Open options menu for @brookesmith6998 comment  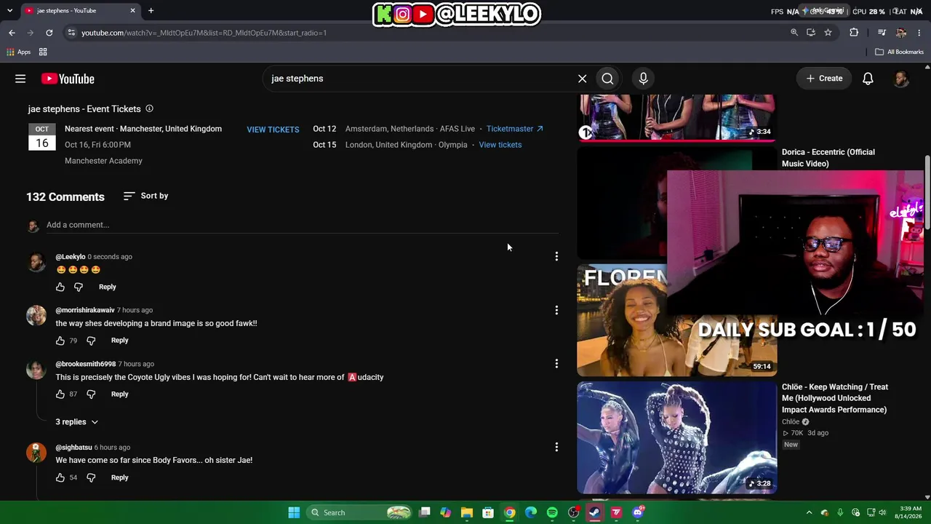coord(556,363)
